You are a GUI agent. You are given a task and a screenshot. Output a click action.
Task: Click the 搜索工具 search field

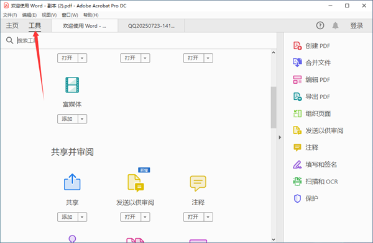pos(143,40)
